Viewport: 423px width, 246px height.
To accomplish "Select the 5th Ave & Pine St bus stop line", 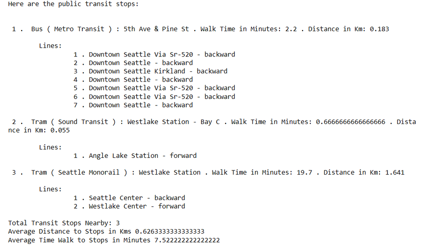I will click(200, 29).
